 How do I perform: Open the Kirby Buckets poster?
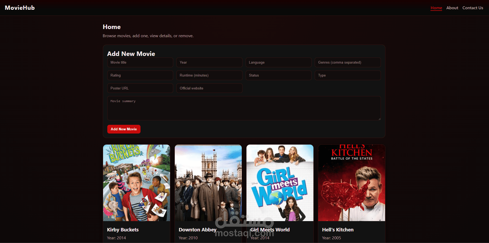coord(137,183)
